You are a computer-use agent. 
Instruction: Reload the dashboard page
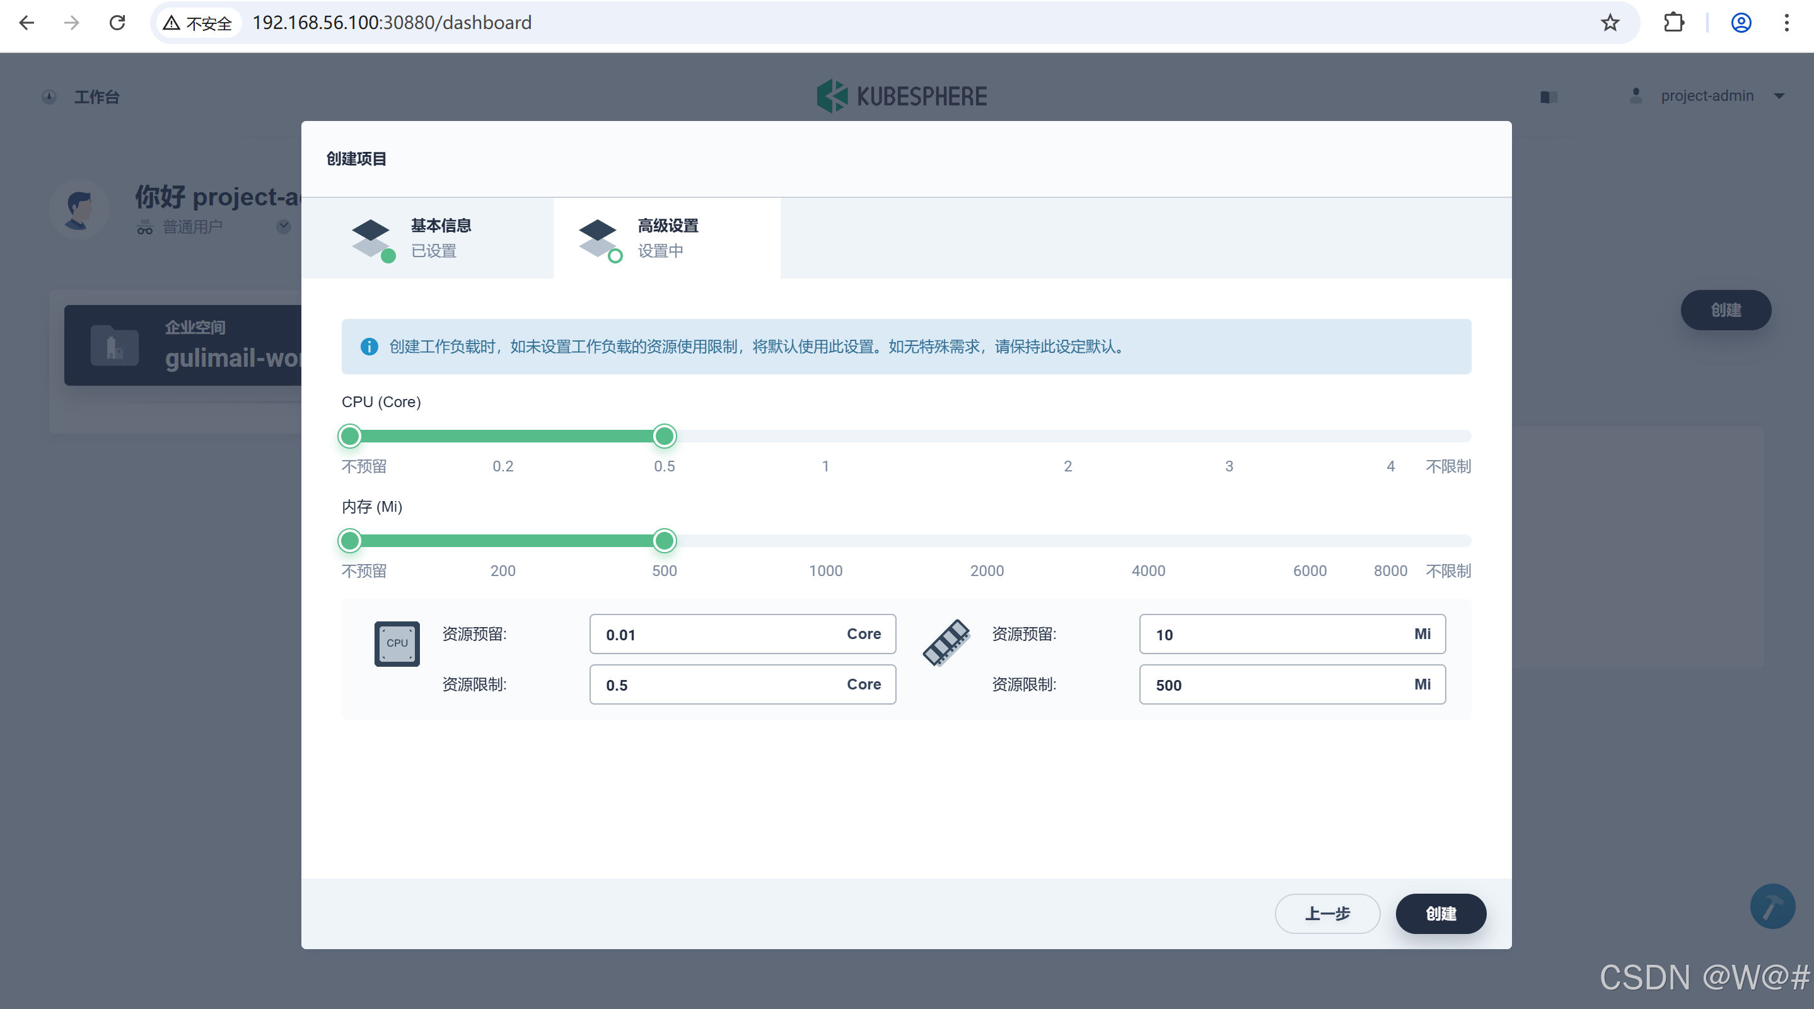[x=117, y=23]
